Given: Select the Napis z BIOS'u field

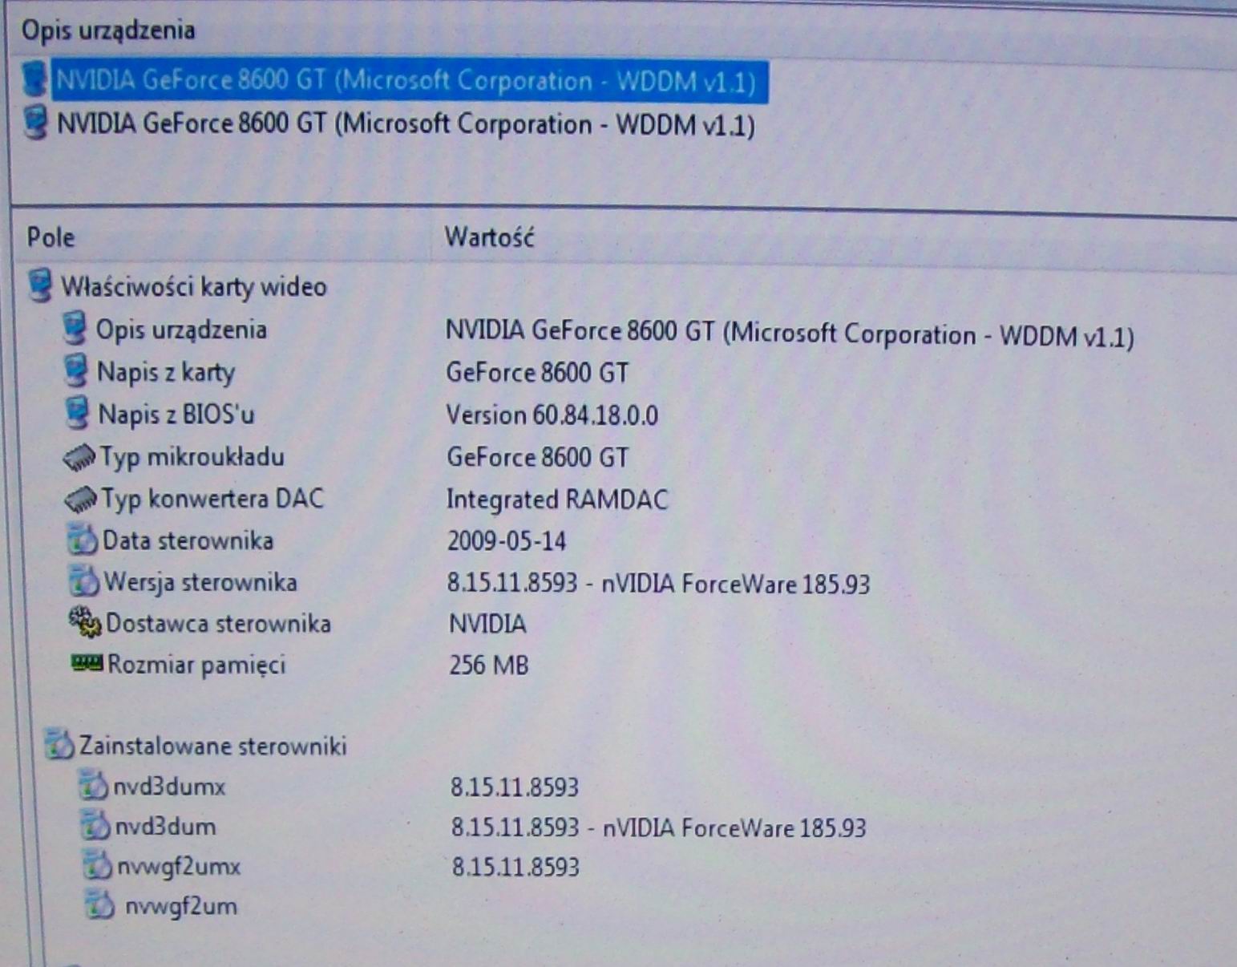Looking at the screenshot, I should coord(176,415).
